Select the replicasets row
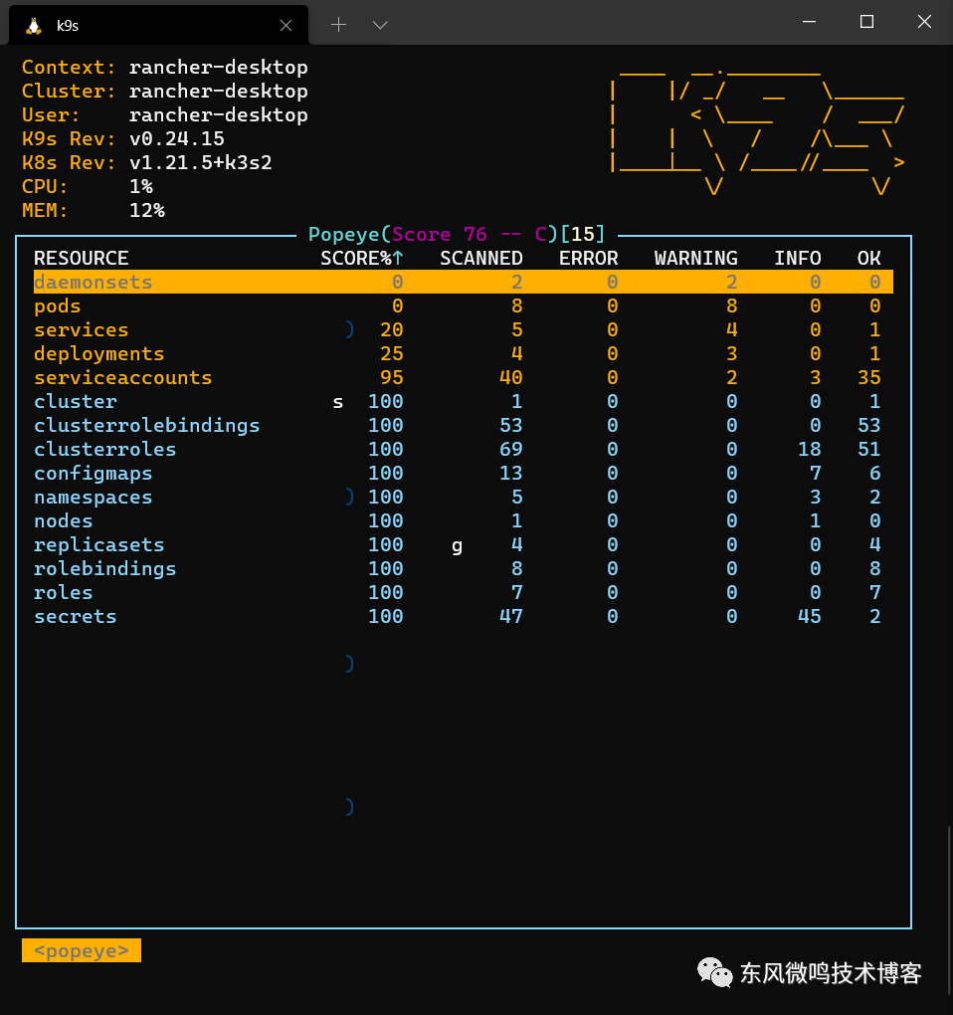The image size is (953, 1015). tap(464, 545)
